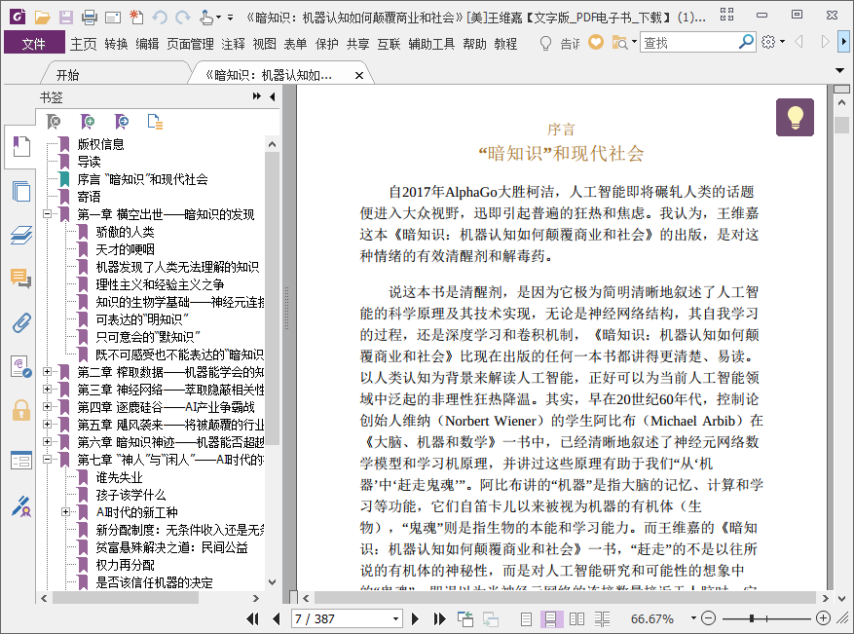
Task: Go to the previous page
Action: tap(277, 618)
